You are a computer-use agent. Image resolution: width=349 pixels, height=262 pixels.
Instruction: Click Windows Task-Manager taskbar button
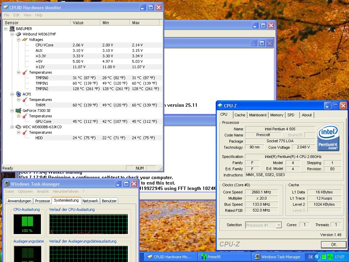pos(278,257)
